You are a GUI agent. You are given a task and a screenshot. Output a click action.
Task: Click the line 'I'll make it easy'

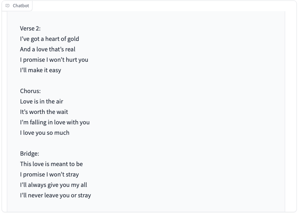[x=41, y=70]
